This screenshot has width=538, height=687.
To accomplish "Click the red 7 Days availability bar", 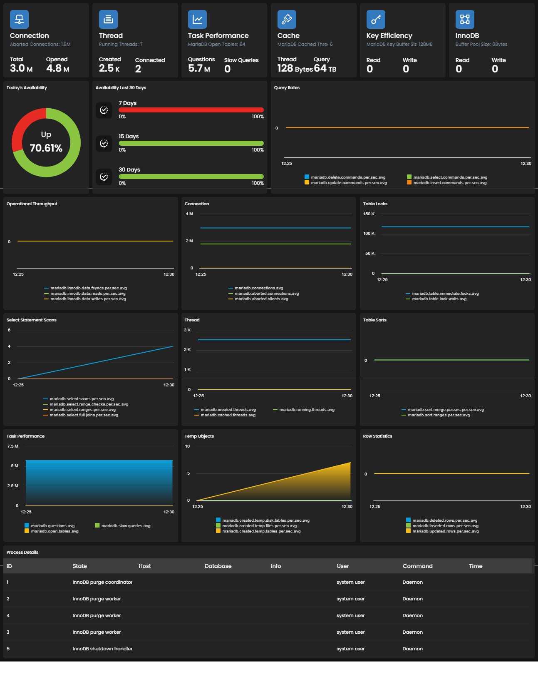I will pos(191,110).
